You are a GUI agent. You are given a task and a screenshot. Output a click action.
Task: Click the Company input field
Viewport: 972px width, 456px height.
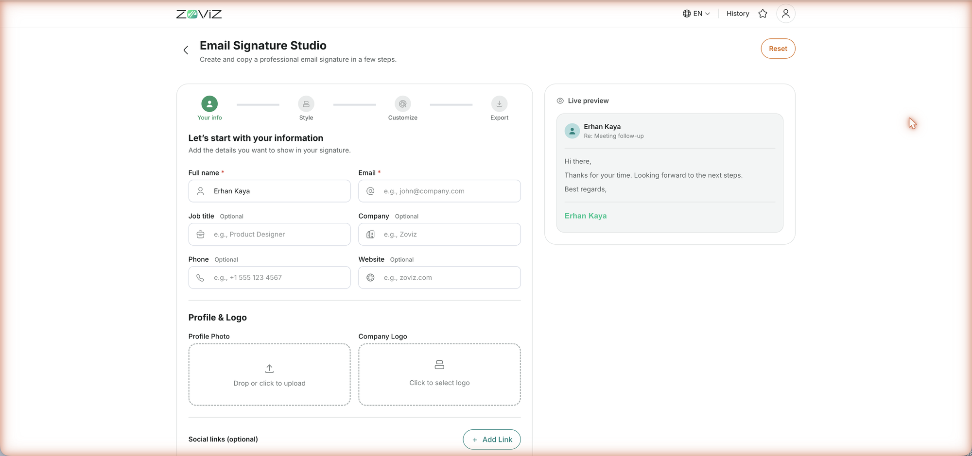(x=439, y=235)
